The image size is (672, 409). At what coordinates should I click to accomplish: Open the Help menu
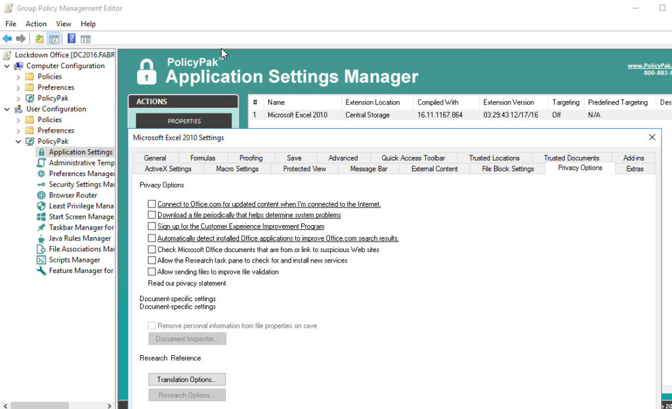tap(88, 24)
